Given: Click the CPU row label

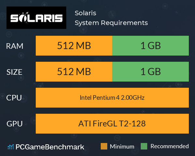Looking at the screenshot, I should [x=14, y=98].
